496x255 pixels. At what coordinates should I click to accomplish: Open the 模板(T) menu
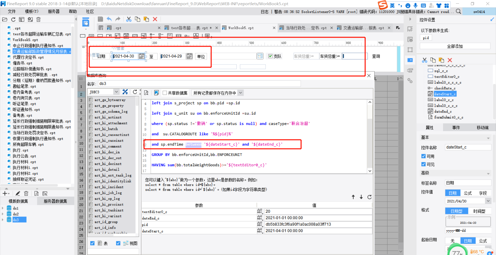32,11
